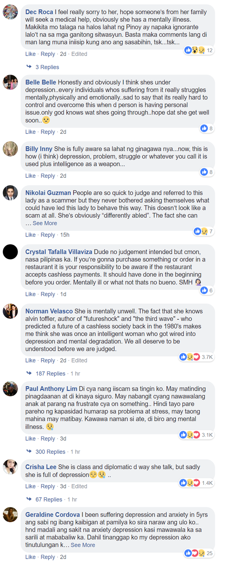Viewport: 226px width, 563px height.
Task: Reply to Crystal Tafalla Villaviza's comment
Action: click(x=48, y=294)
